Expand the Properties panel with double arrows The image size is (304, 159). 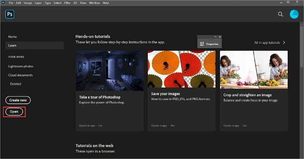[x=215, y=37]
